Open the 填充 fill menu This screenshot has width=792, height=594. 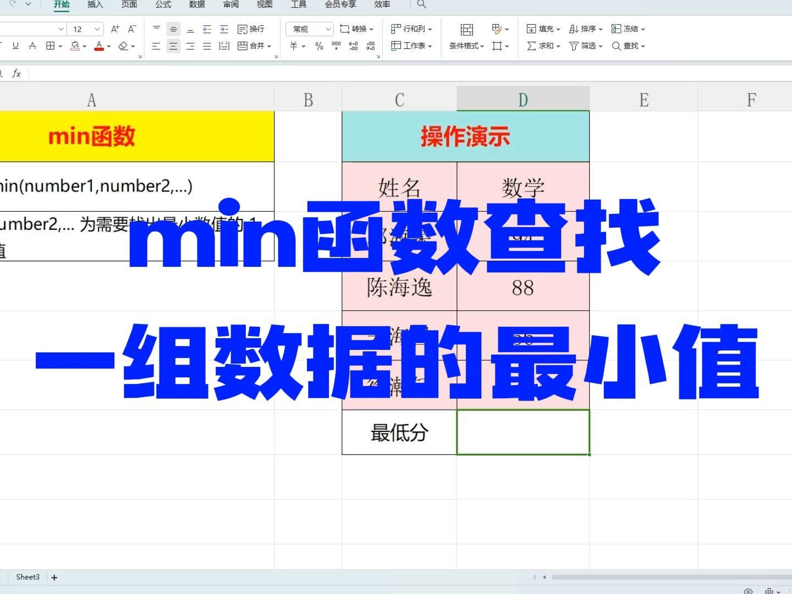coord(543,29)
